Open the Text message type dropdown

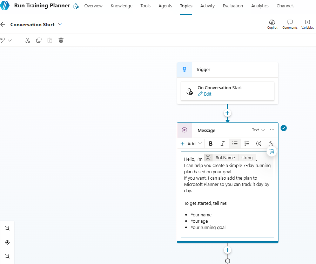(x=258, y=130)
